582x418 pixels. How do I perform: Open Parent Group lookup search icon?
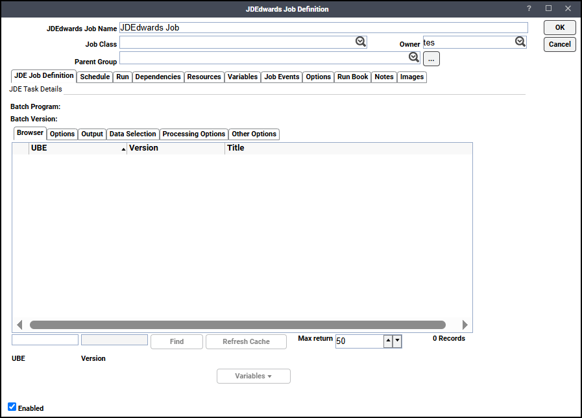[414, 57]
